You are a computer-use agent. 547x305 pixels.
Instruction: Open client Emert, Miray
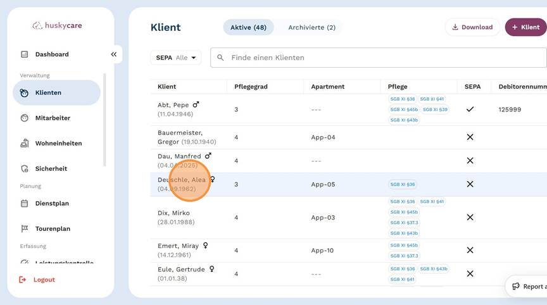tap(179, 246)
